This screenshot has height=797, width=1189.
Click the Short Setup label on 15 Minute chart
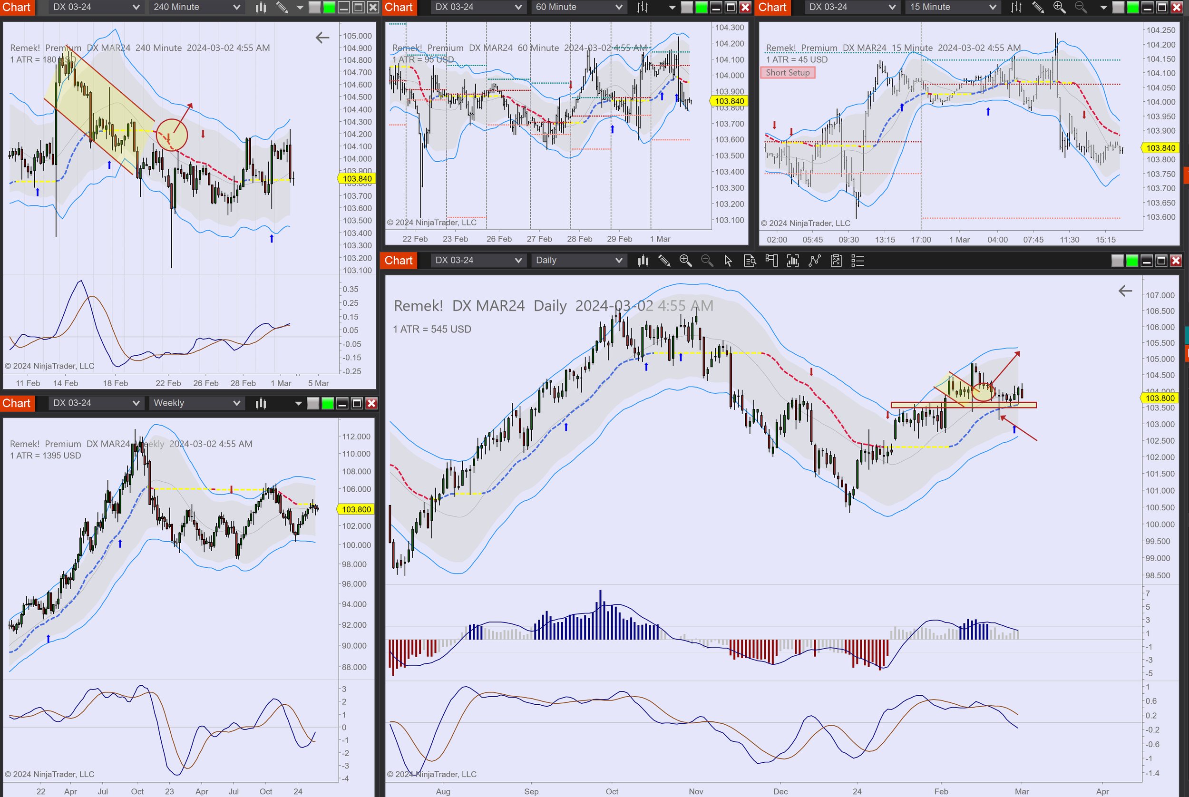pos(788,73)
